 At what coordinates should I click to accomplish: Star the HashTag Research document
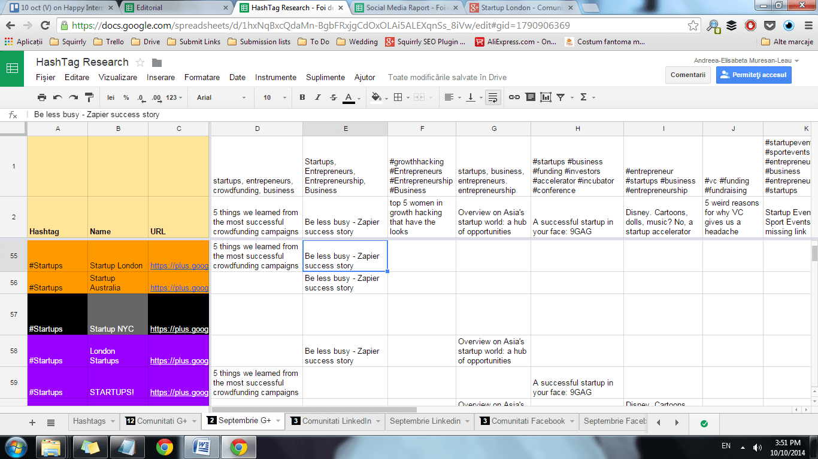(140, 63)
